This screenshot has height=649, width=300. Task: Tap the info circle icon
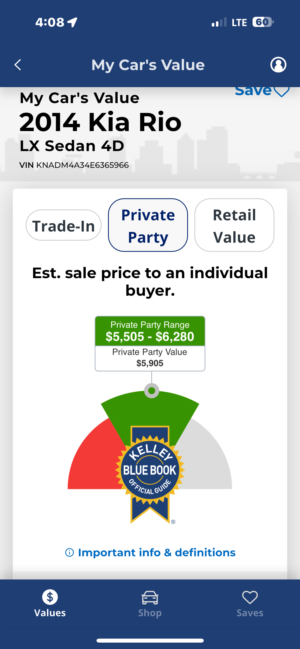69,553
